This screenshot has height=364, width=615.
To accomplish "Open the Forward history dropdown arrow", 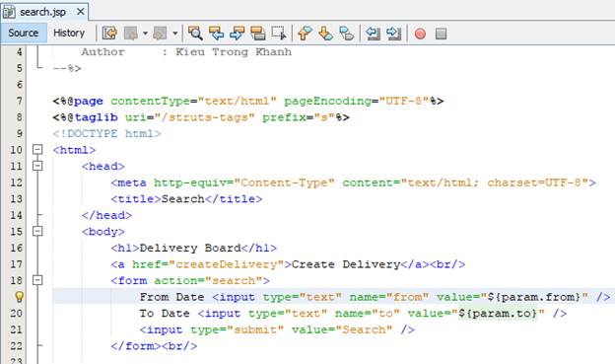I will [x=174, y=34].
